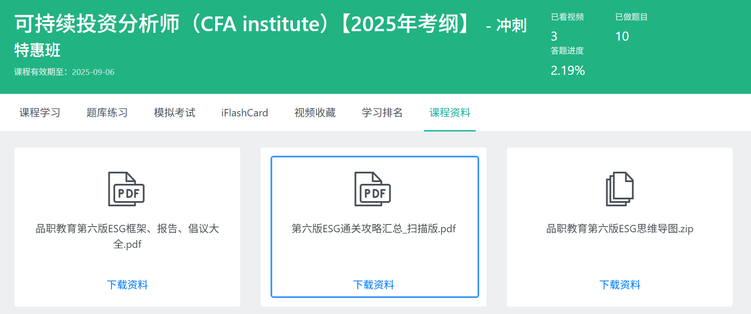View the 学习排名 tab

click(x=382, y=113)
